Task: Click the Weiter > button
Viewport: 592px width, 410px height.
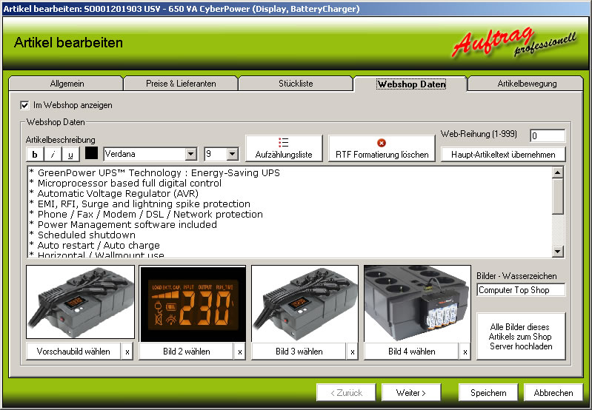Action: pos(410,393)
